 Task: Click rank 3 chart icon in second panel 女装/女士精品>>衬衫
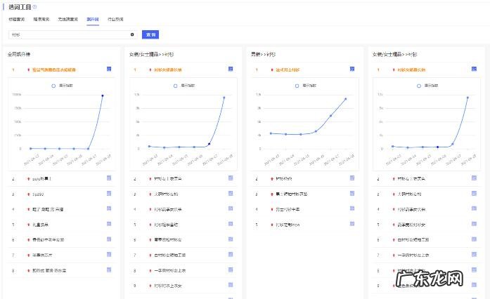point(231,194)
